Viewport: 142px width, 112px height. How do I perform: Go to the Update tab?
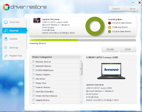pyautogui.click(x=14, y=39)
